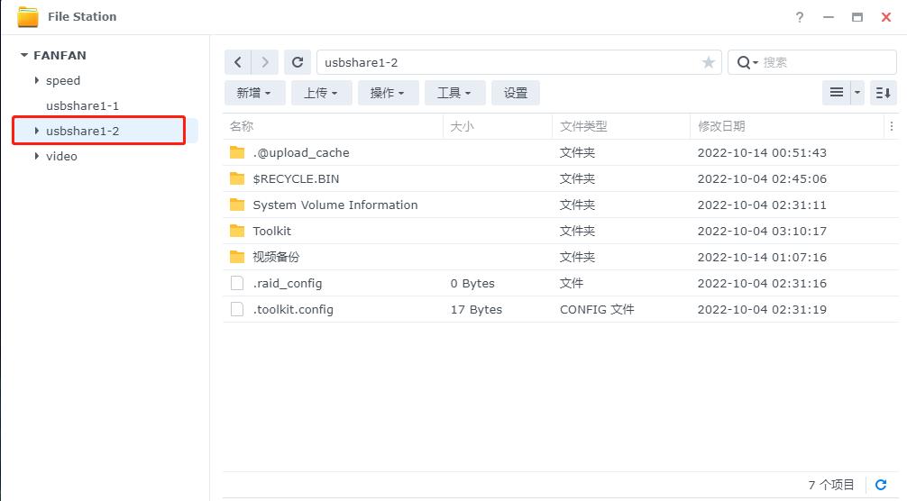Click the .raid_config file icon
This screenshot has height=501, width=907.
(x=237, y=283)
